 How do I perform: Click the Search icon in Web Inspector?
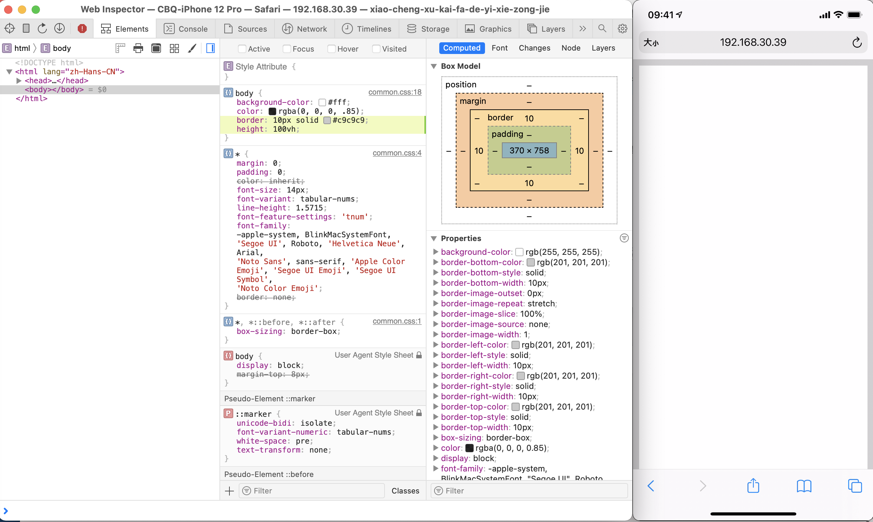tap(602, 29)
